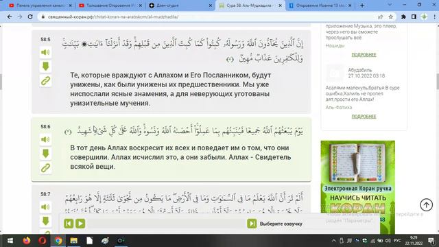Screen dimensions: 439x247
Task: Jump back to top of page arrow
Action: pyautogui.click(x=426, y=204)
